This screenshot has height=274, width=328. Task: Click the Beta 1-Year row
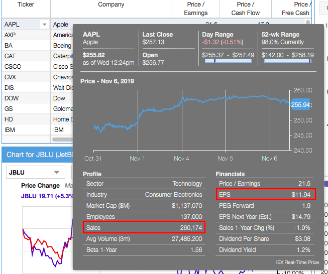click(144, 250)
